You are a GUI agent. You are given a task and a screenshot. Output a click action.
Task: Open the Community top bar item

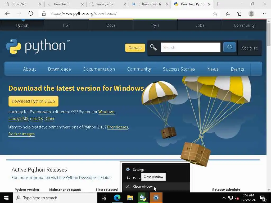(244, 25)
